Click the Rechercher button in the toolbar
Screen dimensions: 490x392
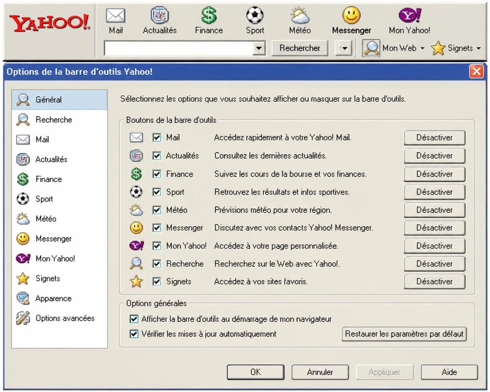300,48
